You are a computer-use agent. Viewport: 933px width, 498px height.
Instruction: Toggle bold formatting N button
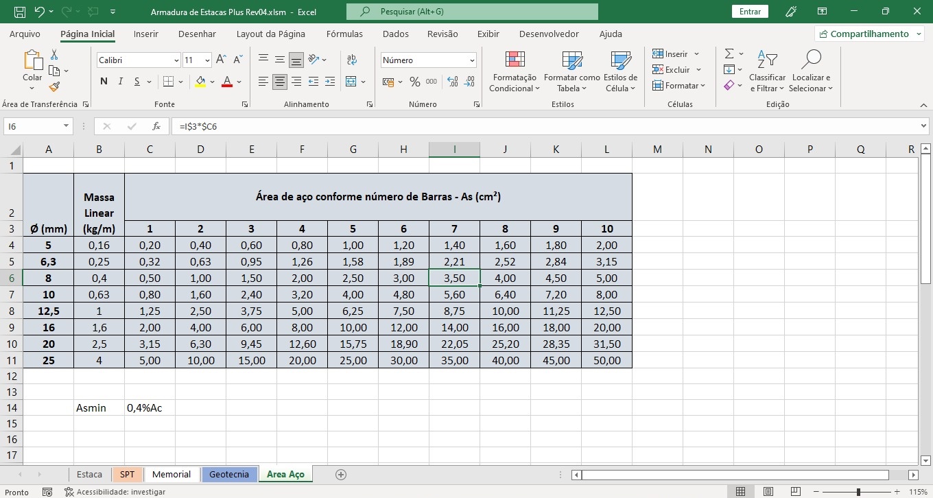[x=104, y=82]
